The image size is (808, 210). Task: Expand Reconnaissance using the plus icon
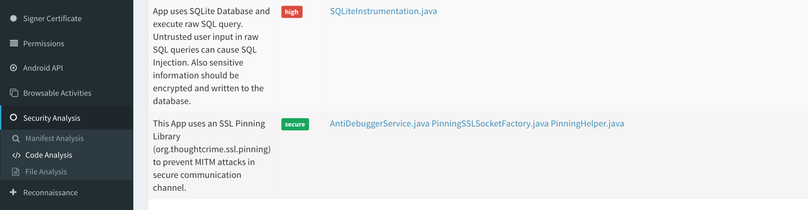pos(14,192)
